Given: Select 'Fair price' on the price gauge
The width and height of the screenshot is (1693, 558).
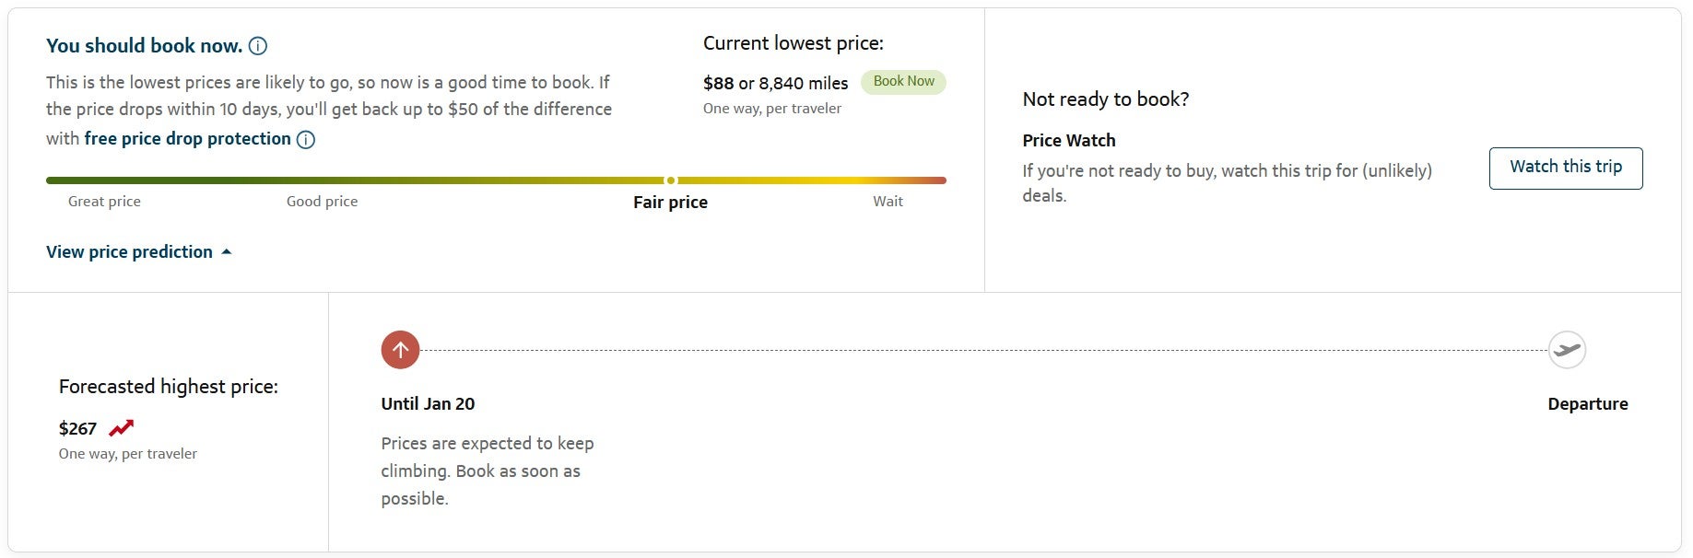Looking at the screenshot, I should pos(670,202).
